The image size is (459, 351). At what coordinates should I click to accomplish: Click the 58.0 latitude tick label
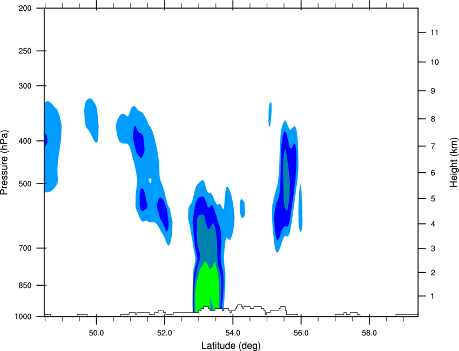[369, 333]
